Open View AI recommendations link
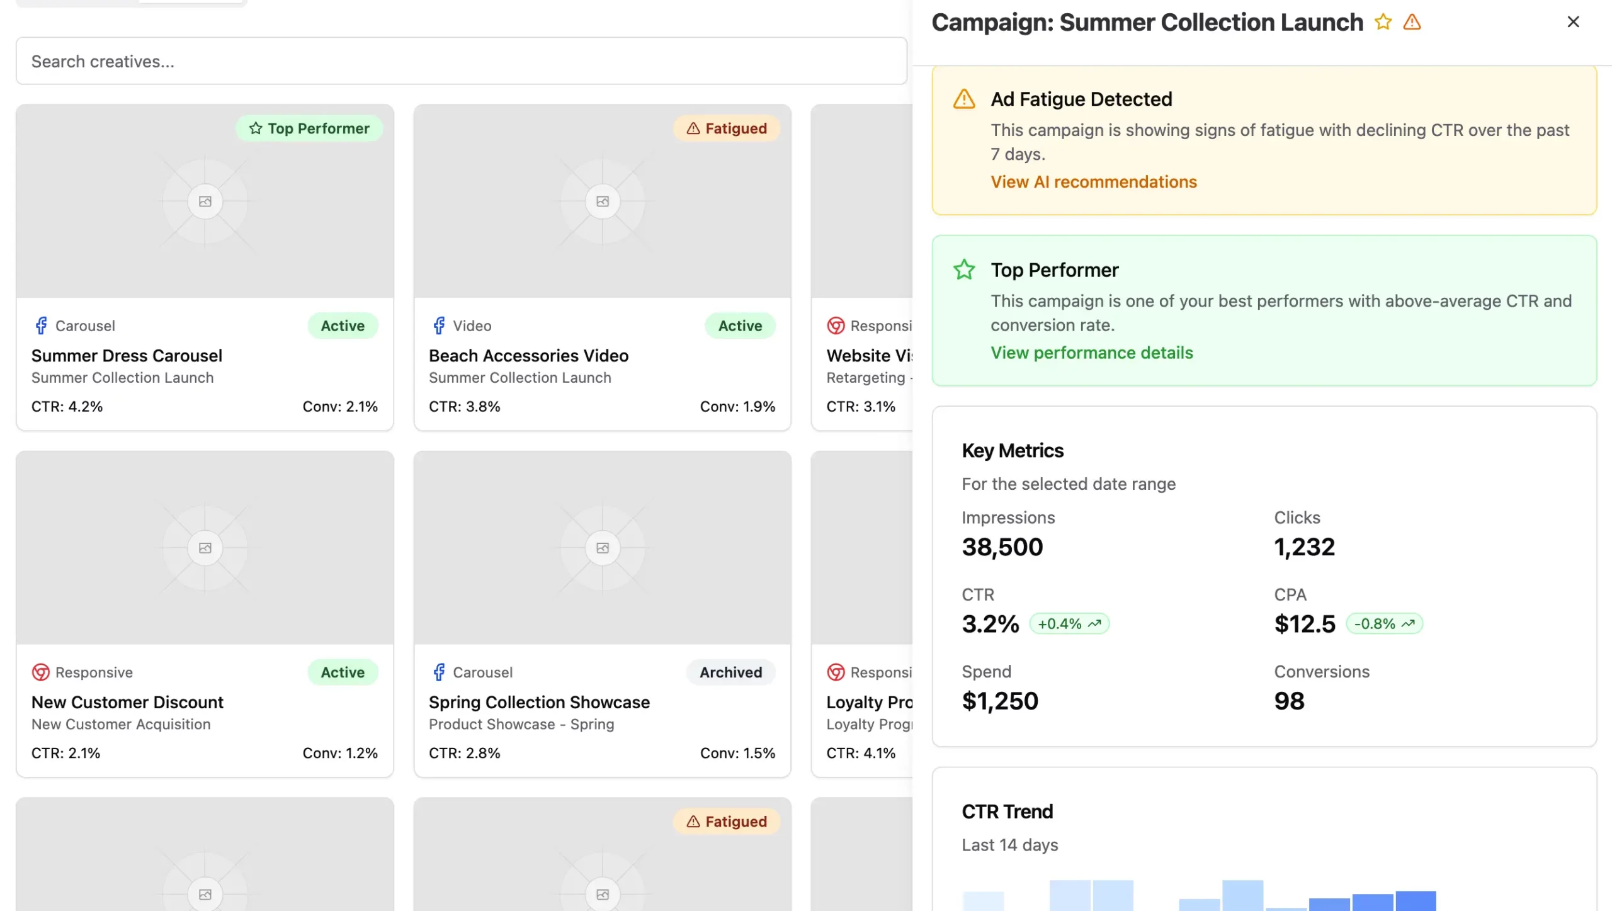The width and height of the screenshot is (1612, 911). pyautogui.click(x=1094, y=182)
